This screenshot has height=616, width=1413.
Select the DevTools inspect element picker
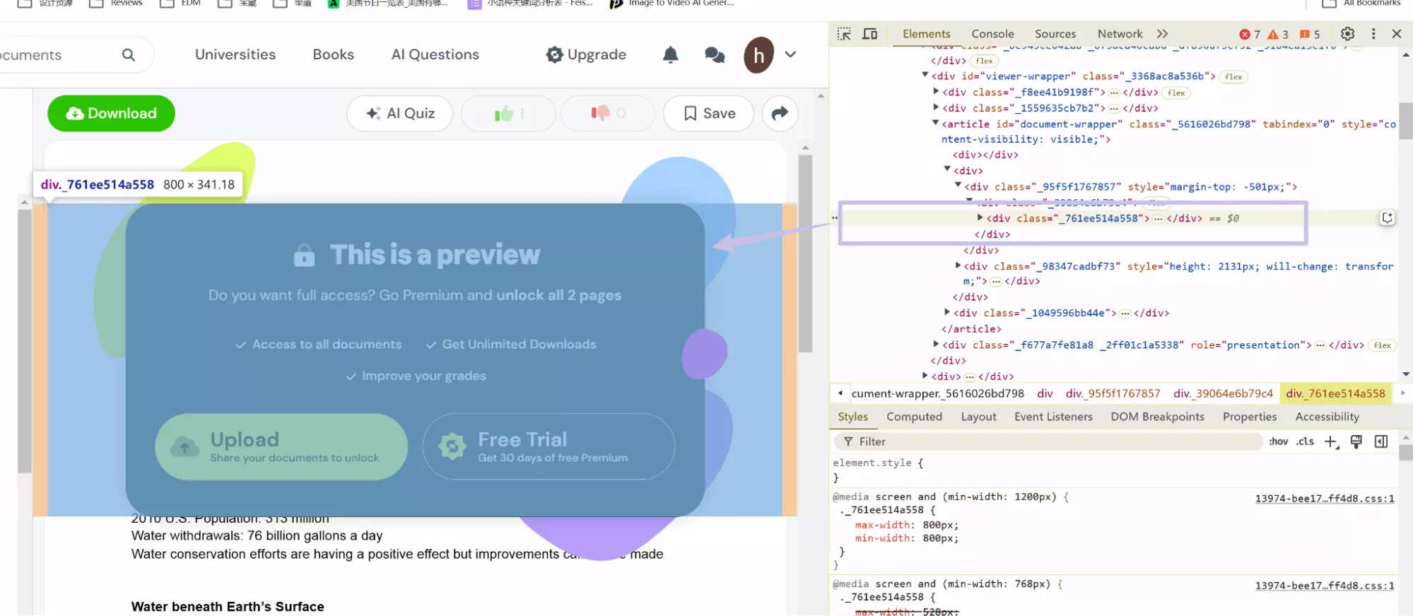coord(844,34)
